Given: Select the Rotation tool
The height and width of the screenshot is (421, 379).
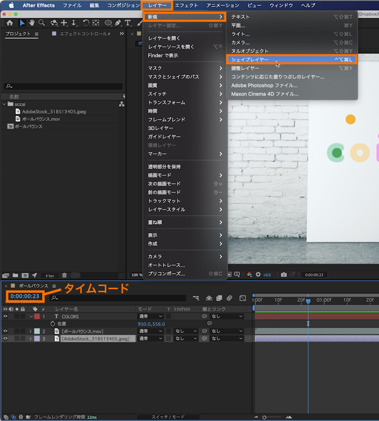Looking at the screenshot, I should pyautogui.click(x=86, y=23).
